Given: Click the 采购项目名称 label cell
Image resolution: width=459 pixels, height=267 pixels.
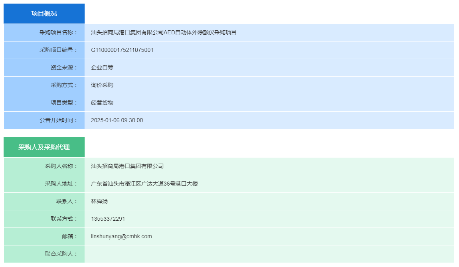Looking at the screenshot, I should pyautogui.click(x=58, y=32).
